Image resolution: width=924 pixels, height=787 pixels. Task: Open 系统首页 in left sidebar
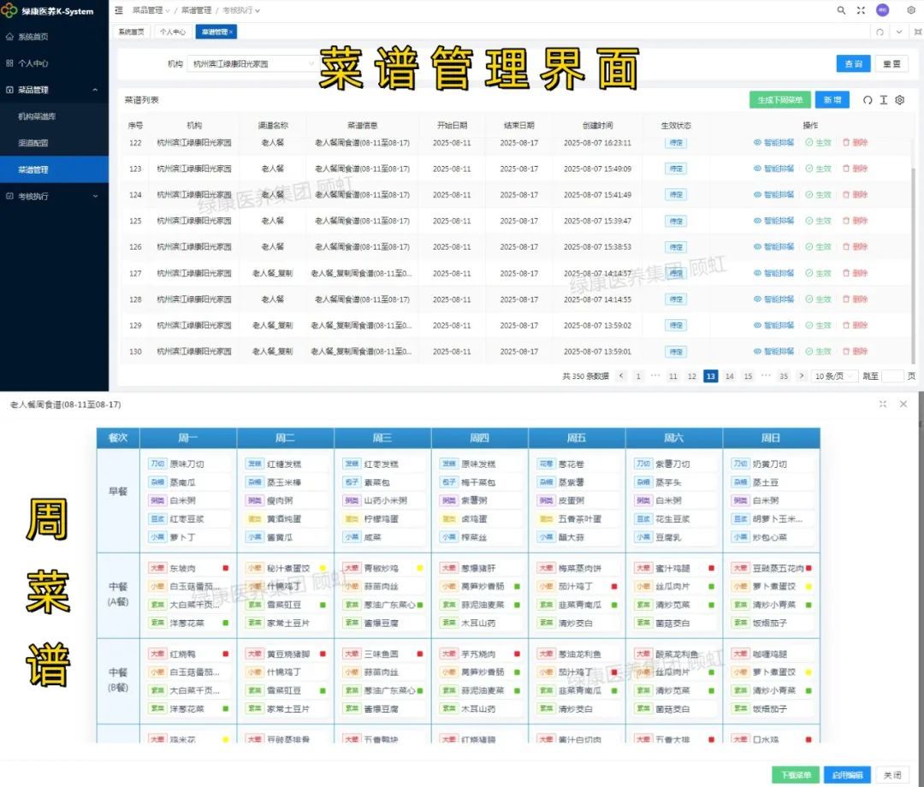(54, 37)
